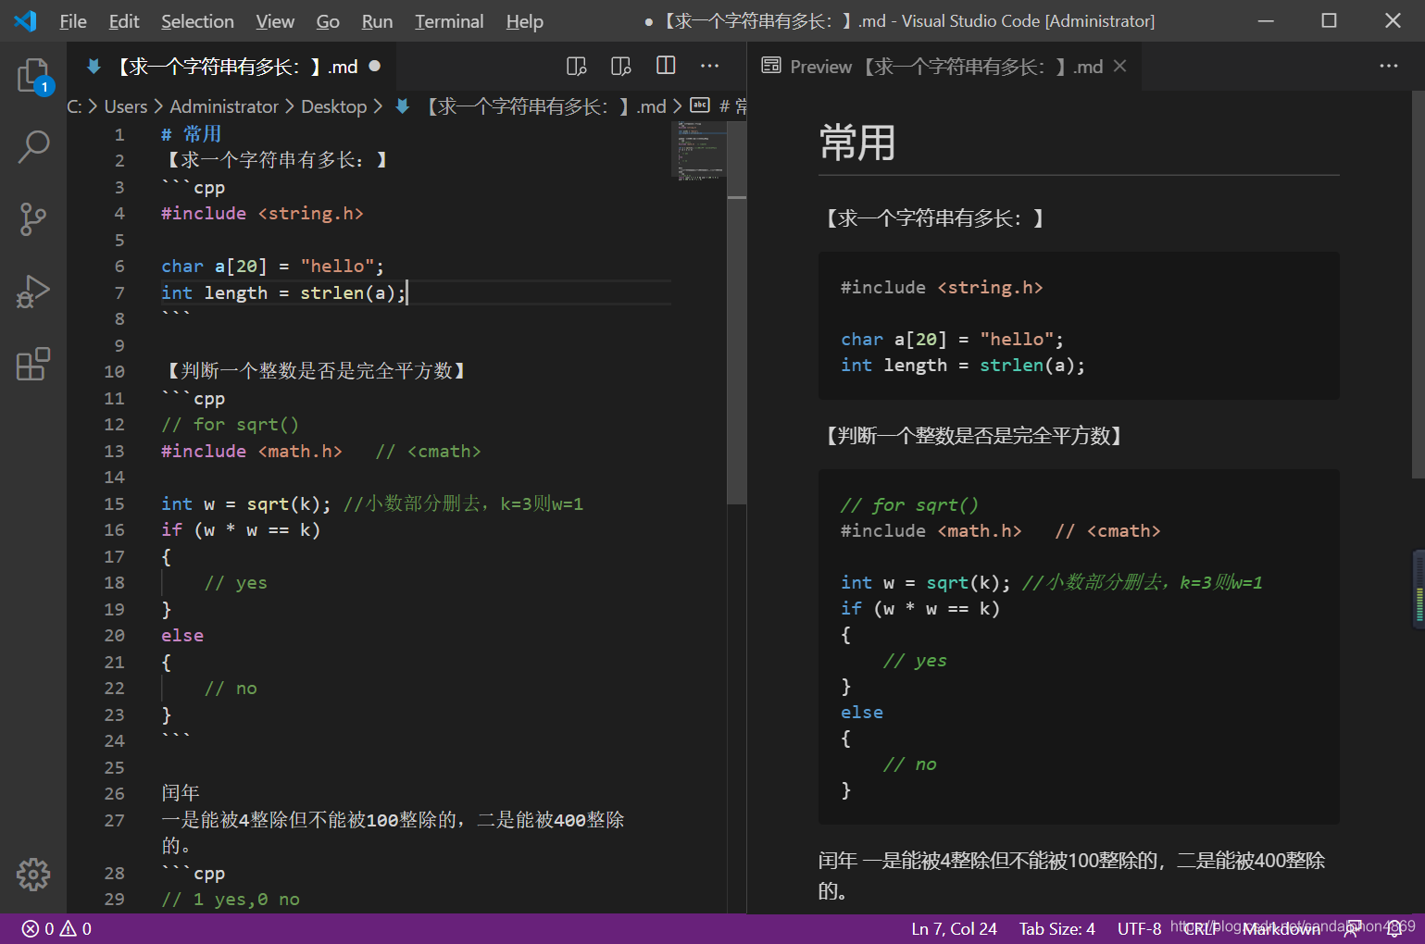The width and height of the screenshot is (1425, 944).
Task: Click 'char a[20] = "hello";' editor line 6
Action: [272, 266]
